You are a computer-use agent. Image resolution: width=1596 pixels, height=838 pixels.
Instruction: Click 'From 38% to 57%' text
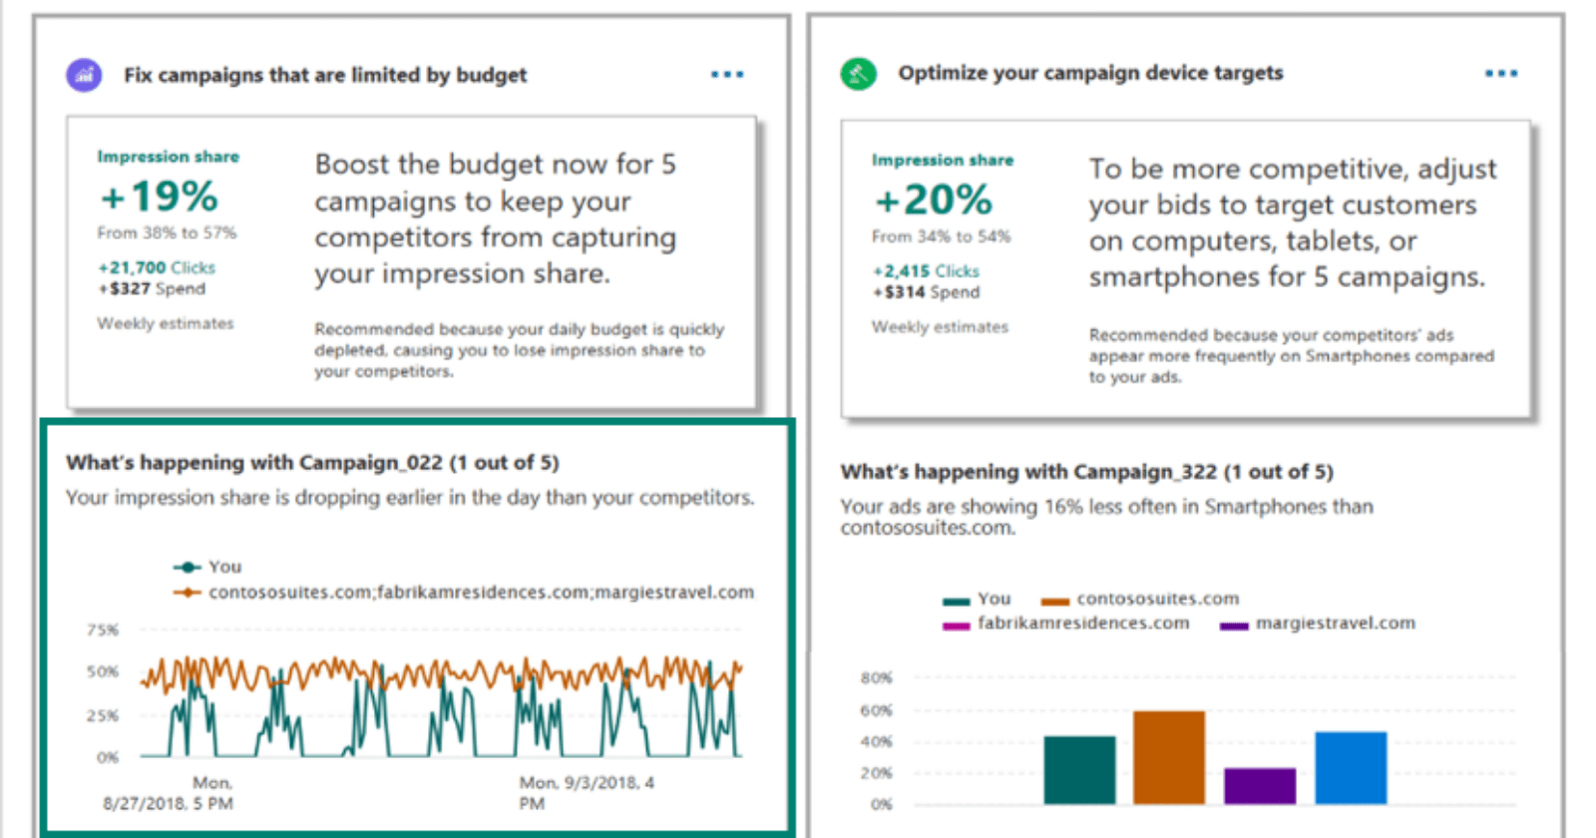click(x=167, y=232)
